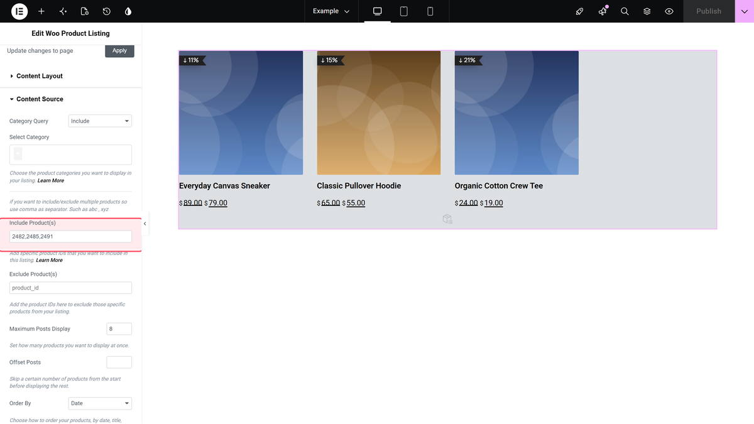Switch to tablet device preview
754x424 pixels.
[x=404, y=11]
